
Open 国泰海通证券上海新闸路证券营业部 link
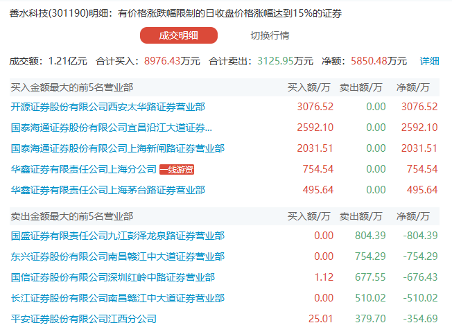click(x=118, y=148)
